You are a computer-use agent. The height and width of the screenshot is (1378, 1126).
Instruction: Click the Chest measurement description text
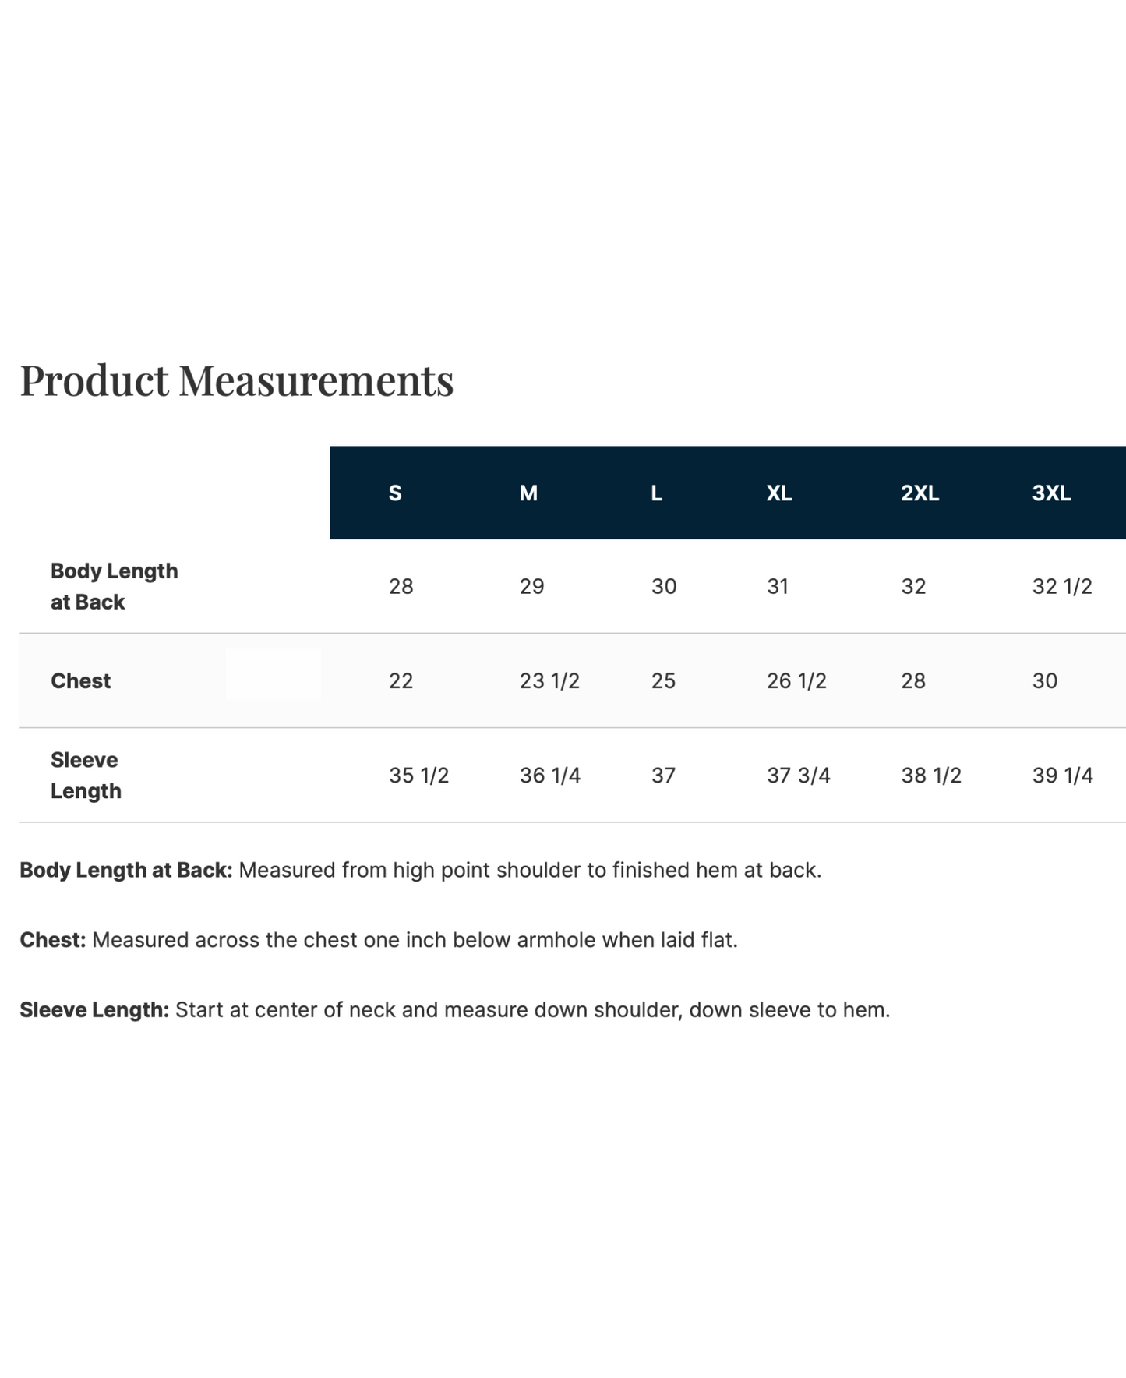click(379, 940)
